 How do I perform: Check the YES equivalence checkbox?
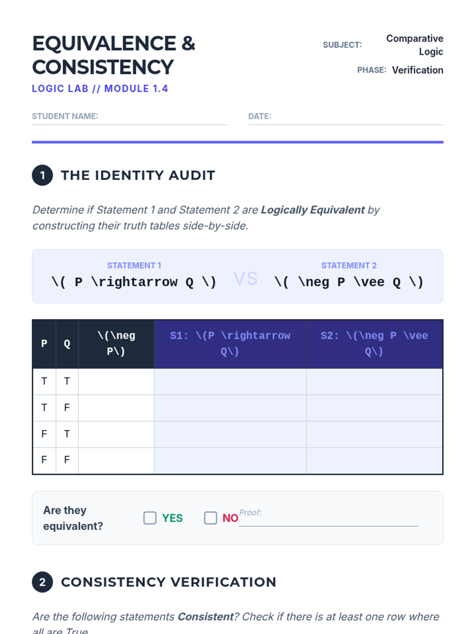pyautogui.click(x=150, y=518)
